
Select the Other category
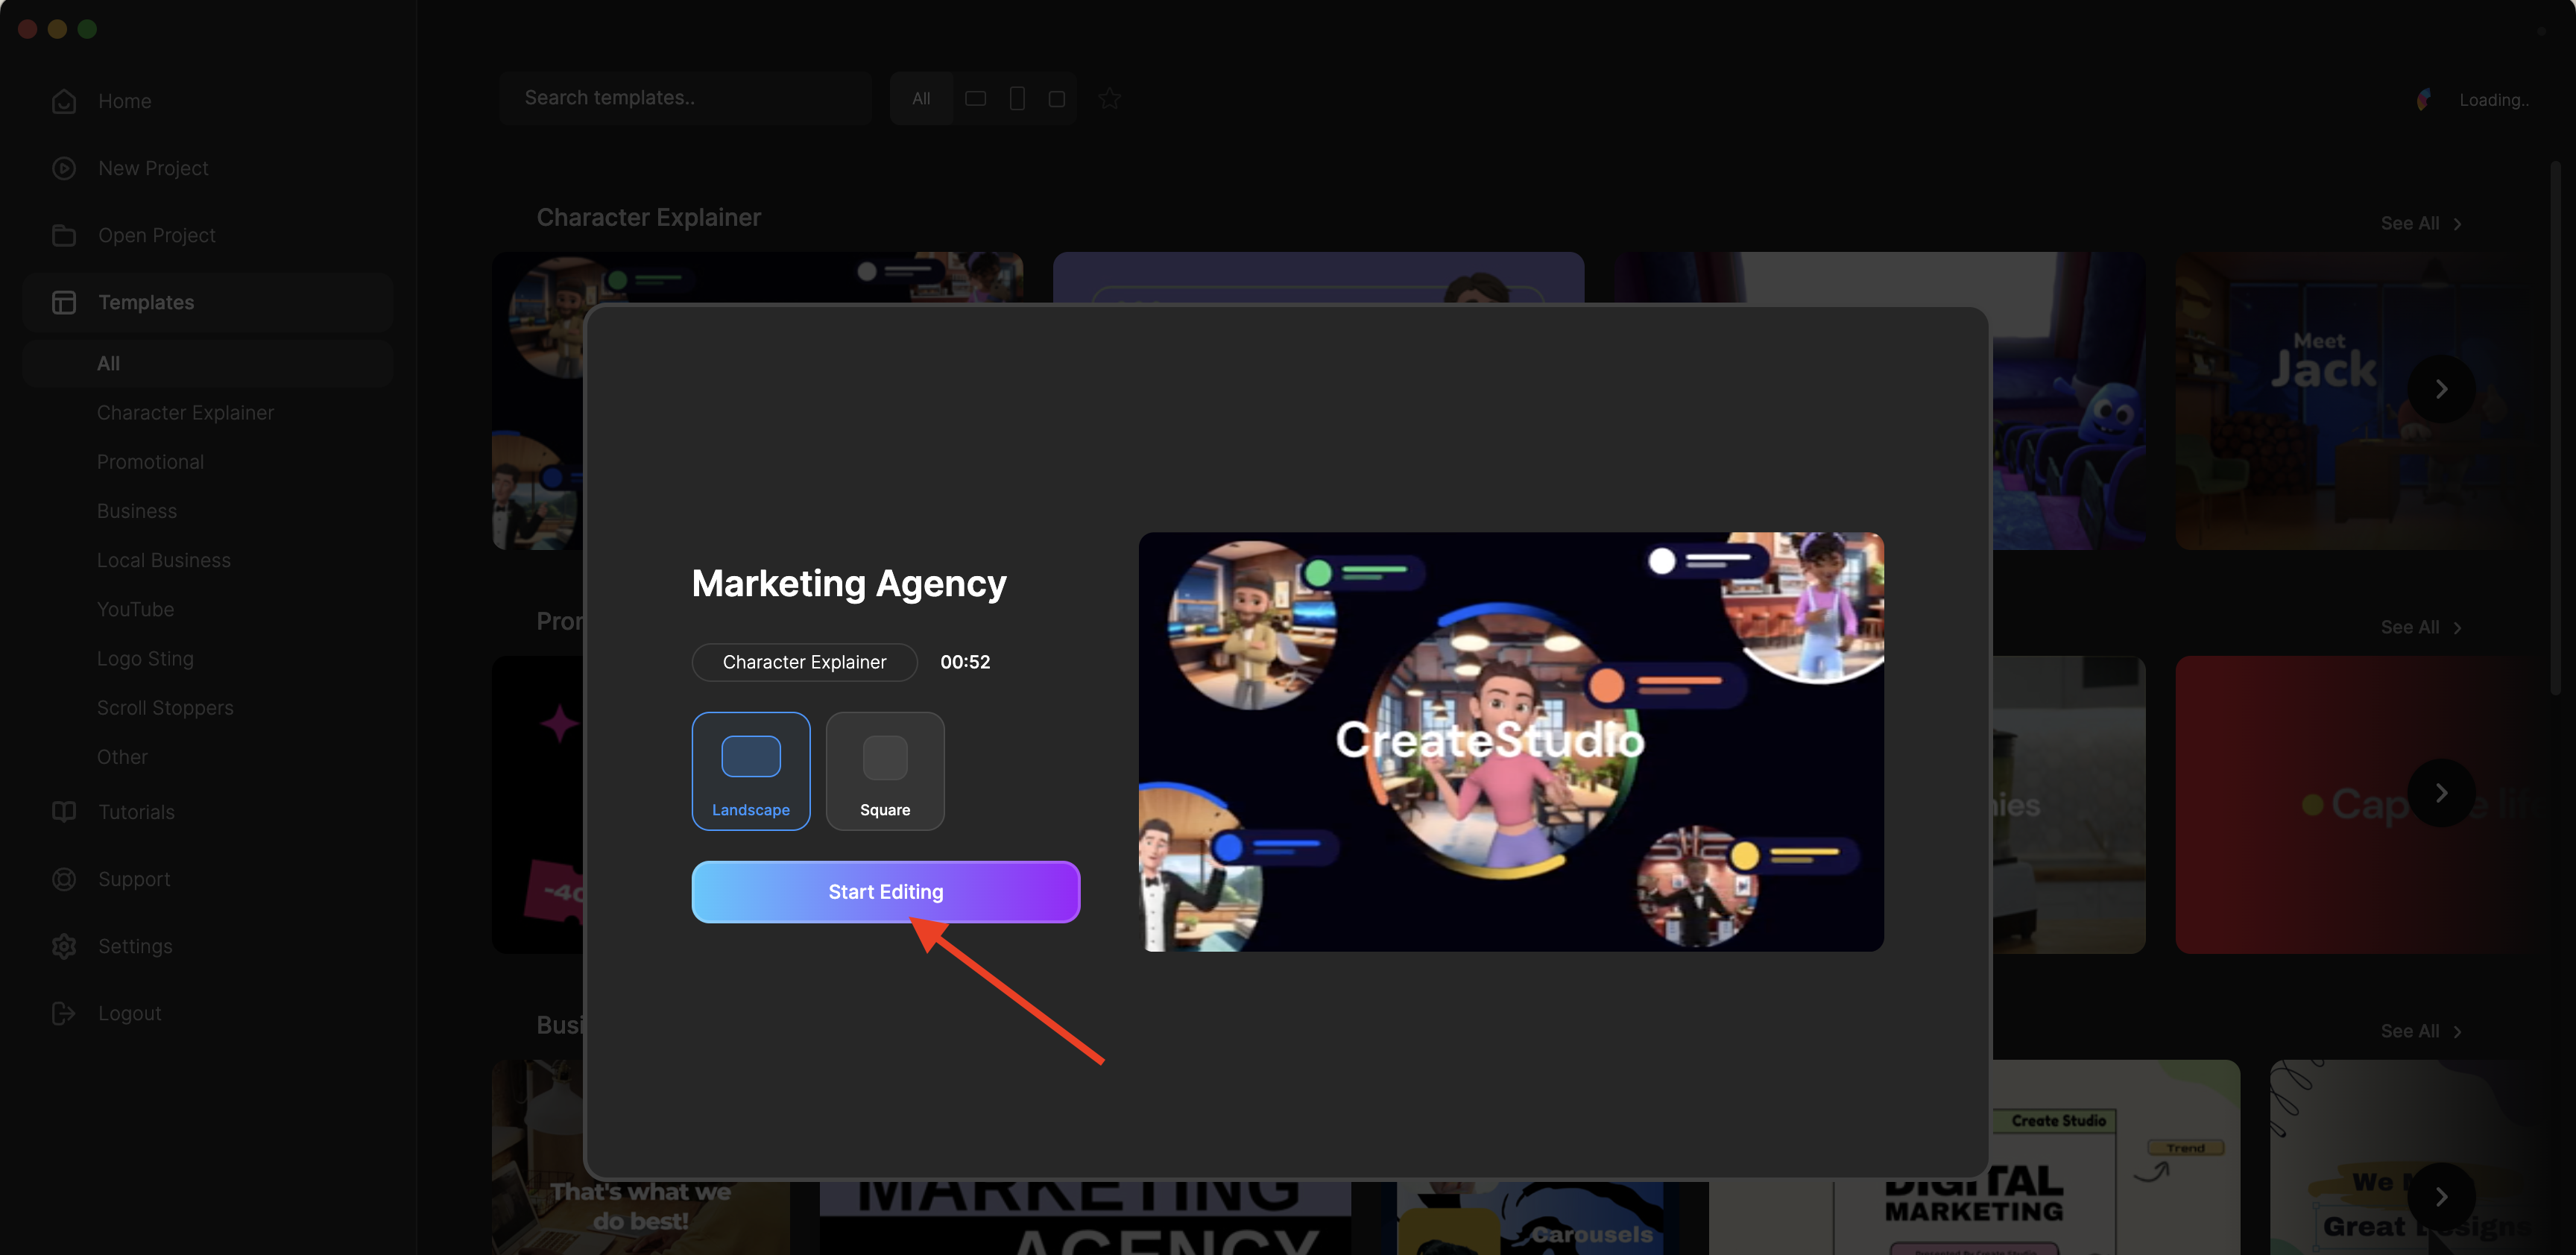click(x=122, y=757)
